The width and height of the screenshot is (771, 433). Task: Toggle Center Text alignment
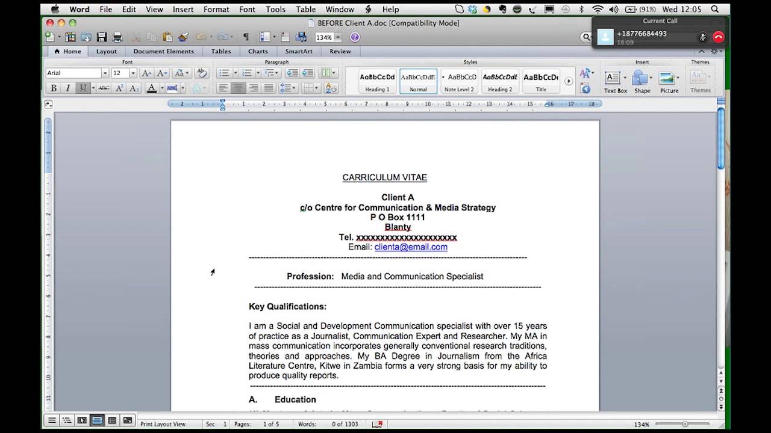coord(239,88)
